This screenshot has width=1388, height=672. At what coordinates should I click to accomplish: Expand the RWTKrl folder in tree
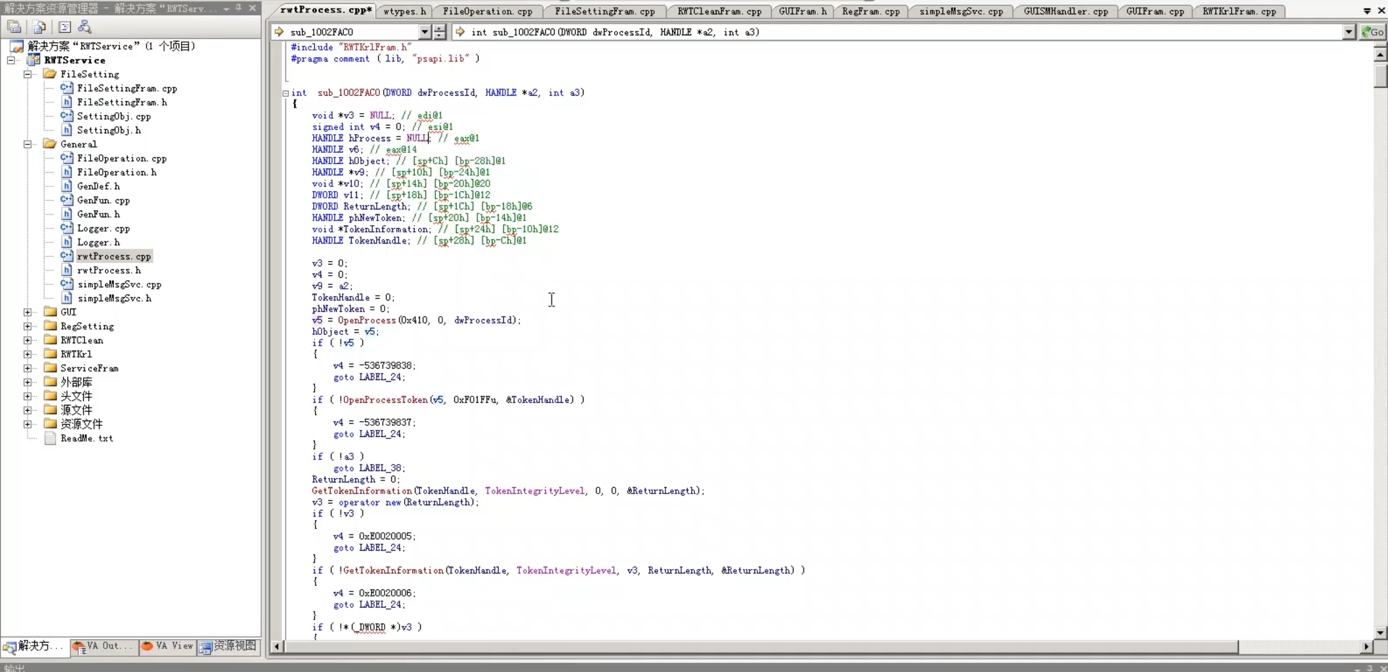click(x=28, y=354)
